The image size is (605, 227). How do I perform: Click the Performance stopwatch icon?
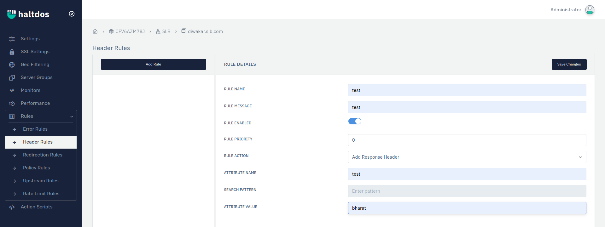12,104
